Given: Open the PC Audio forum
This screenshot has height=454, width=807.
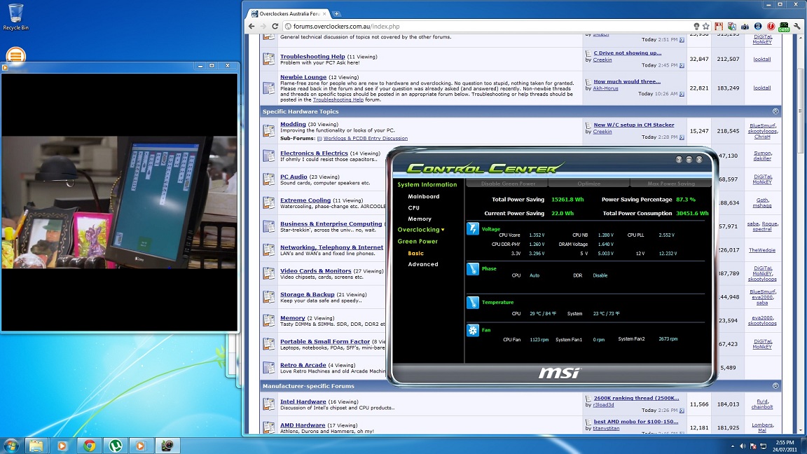Looking at the screenshot, I should (x=294, y=177).
